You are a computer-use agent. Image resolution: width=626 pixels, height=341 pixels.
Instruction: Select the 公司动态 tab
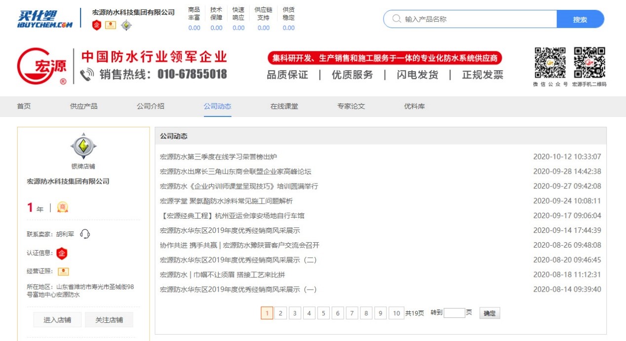click(x=217, y=106)
